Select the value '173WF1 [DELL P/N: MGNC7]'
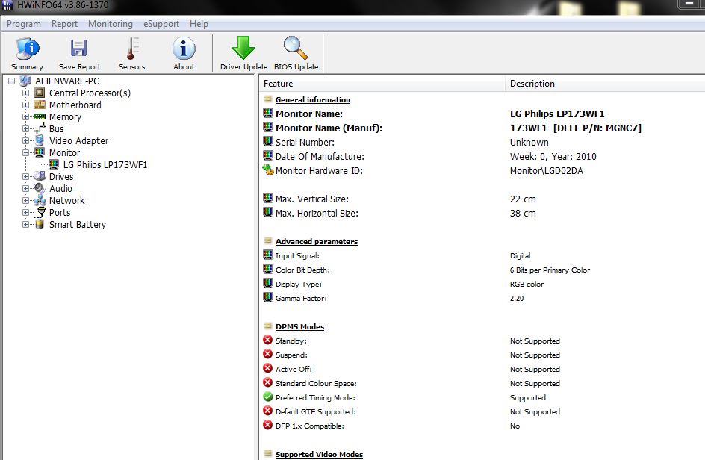 (576, 128)
